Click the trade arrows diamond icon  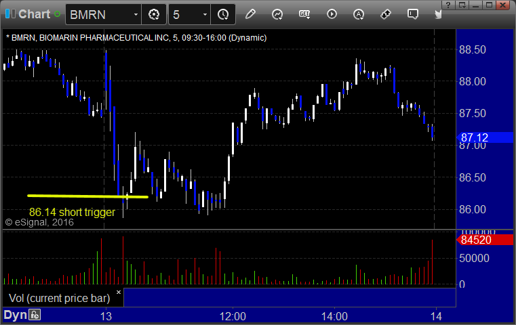[386, 14]
